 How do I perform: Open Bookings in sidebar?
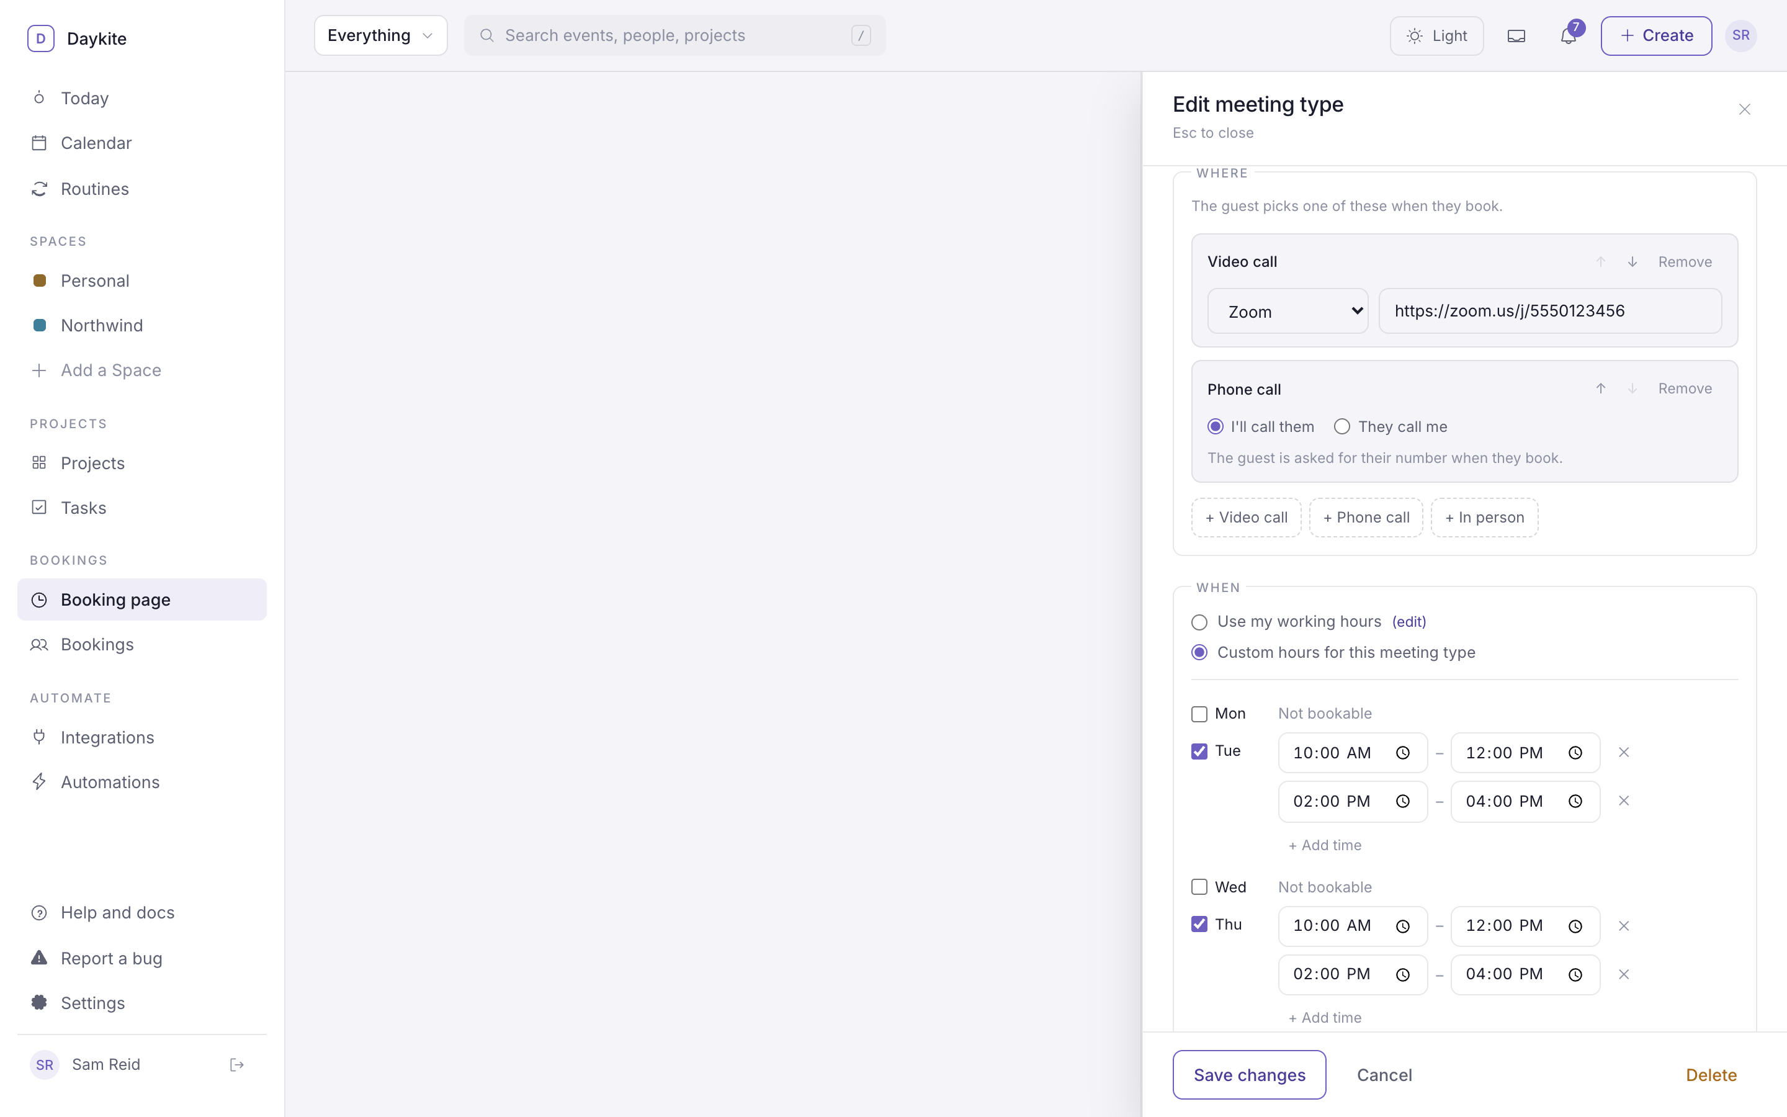141,645
